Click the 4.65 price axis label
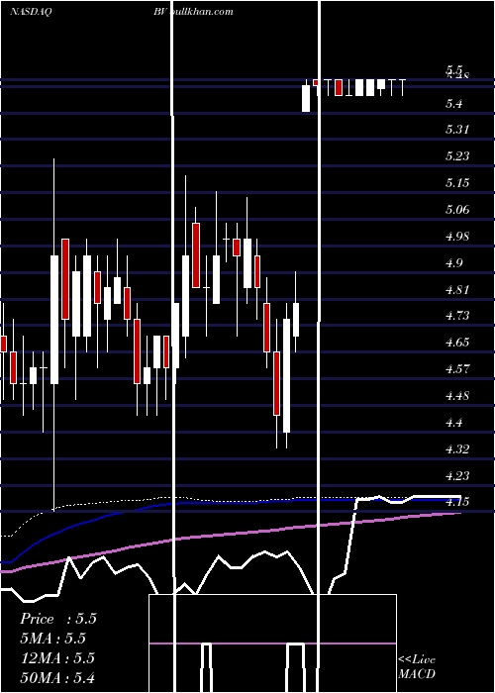 [x=457, y=343]
